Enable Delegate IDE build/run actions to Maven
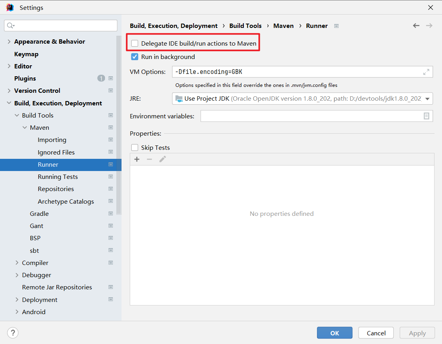442x344 pixels. (x=135, y=43)
